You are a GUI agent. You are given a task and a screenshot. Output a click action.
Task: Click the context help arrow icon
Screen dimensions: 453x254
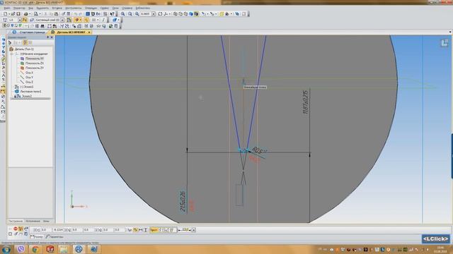[x=112, y=14]
